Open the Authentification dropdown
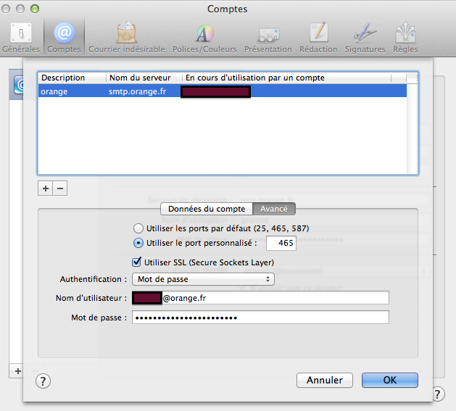Viewport: 456px width, 411px height. [x=203, y=279]
